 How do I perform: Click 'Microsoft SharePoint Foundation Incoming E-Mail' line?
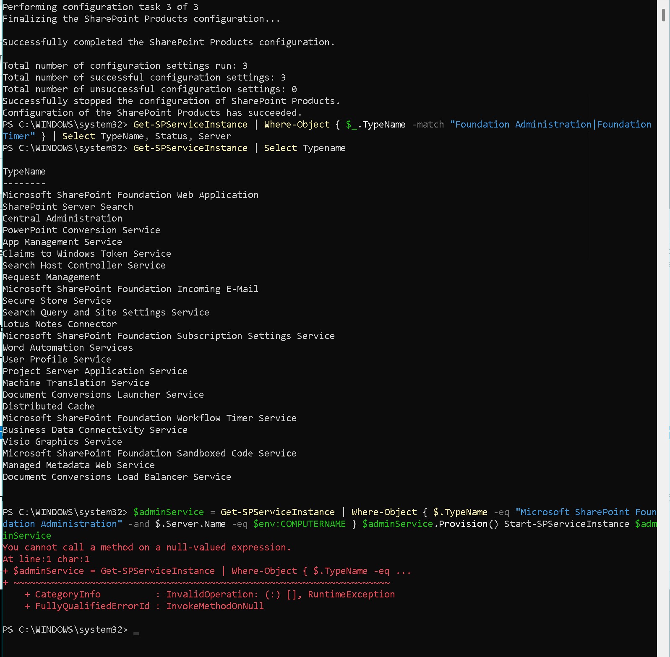click(130, 289)
